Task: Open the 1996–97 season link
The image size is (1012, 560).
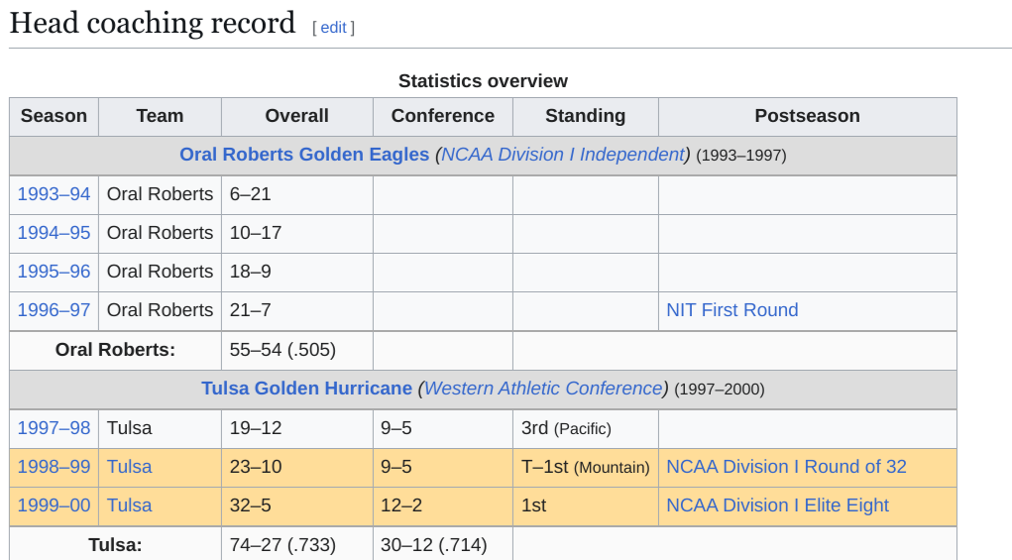Action: pyautogui.click(x=54, y=310)
